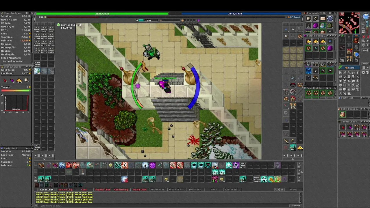Viewport: 370px width, 208px height.
Task: Switch to the Local Chat tab
Action: coord(47,190)
